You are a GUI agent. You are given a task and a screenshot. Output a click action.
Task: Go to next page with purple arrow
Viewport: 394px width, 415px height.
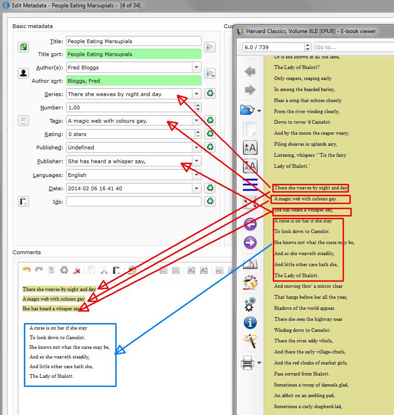pyautogui.click(x=250, y=243)
